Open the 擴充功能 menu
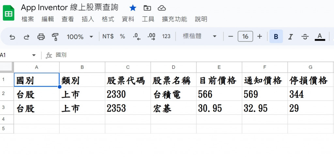 tap(175, 19)
